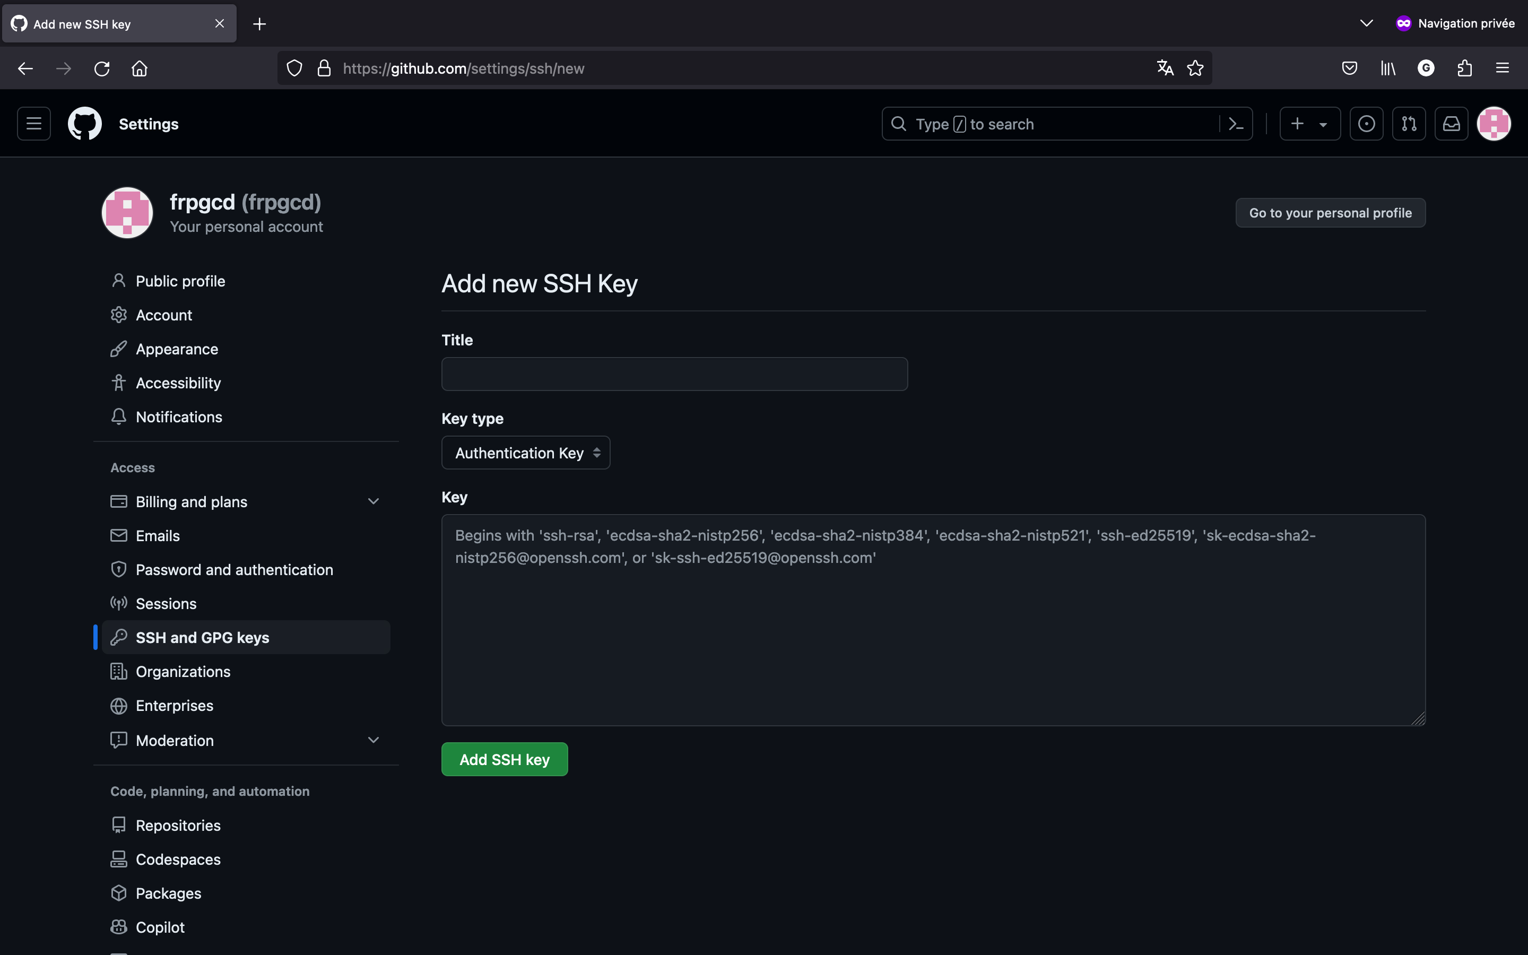Bookmark this page with the star icon
Viewport: 1528px width, 955px height.
(x=1195, y=68)
